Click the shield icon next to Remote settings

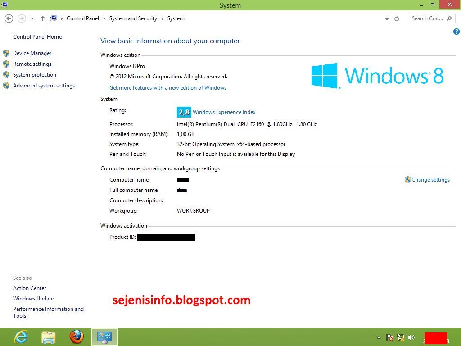click(6, 64)
